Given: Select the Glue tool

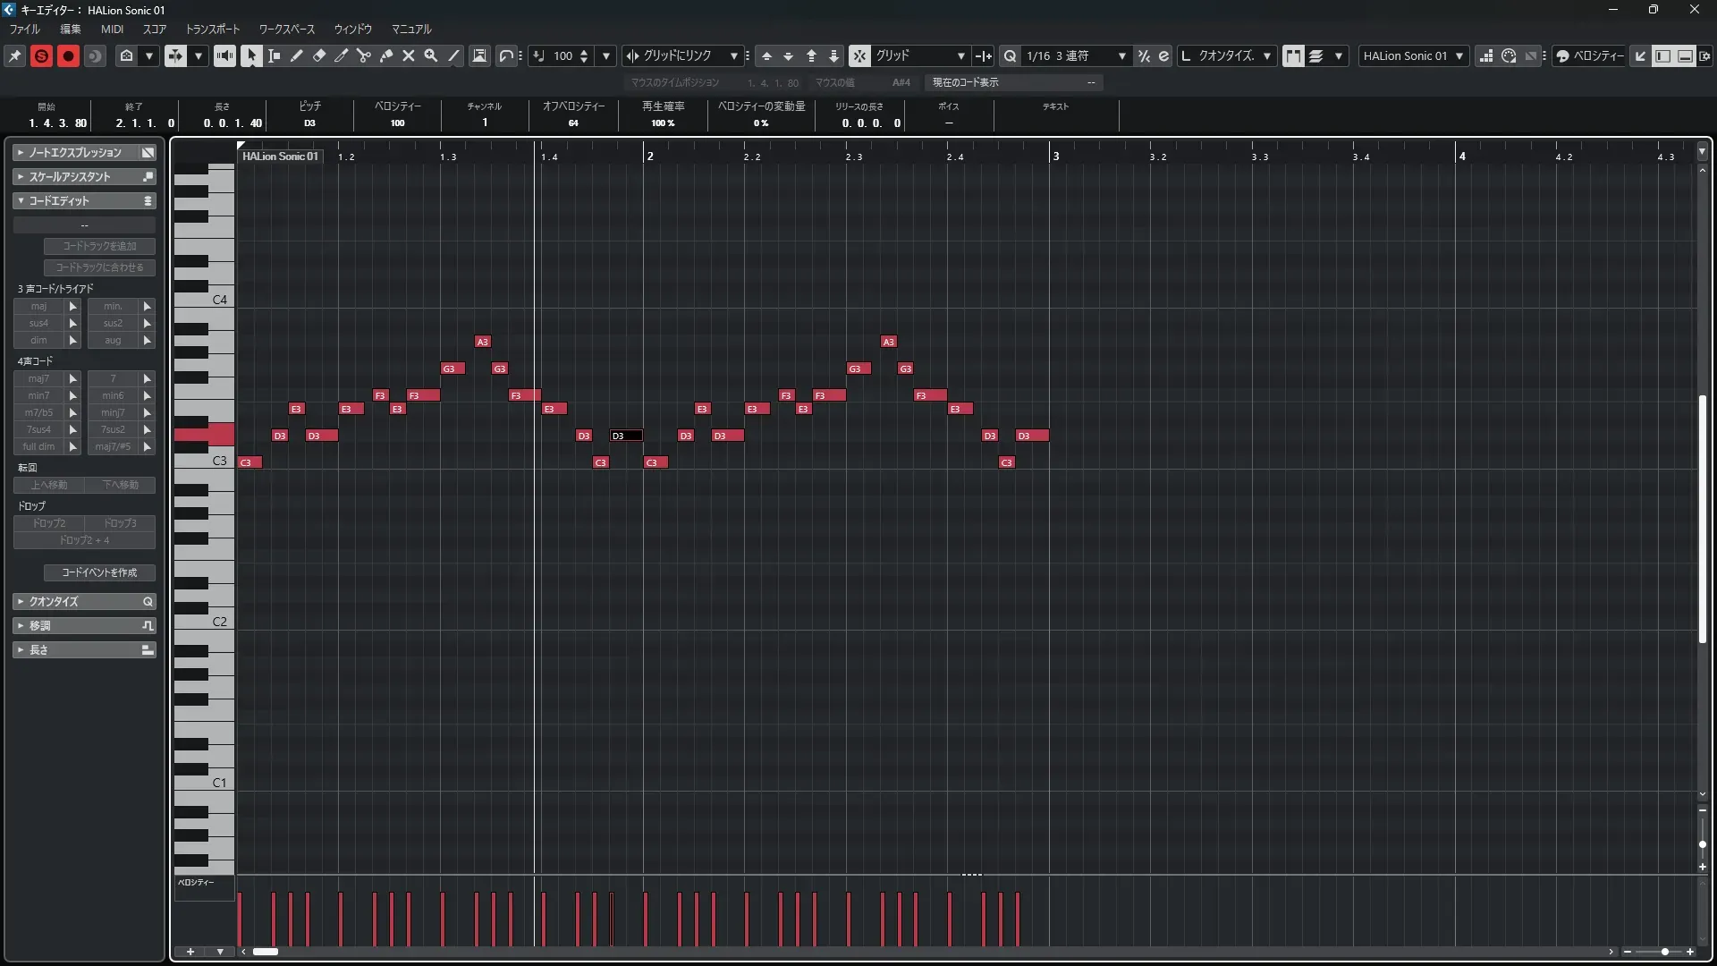Looking at the screenshot, I should [386, 55].
